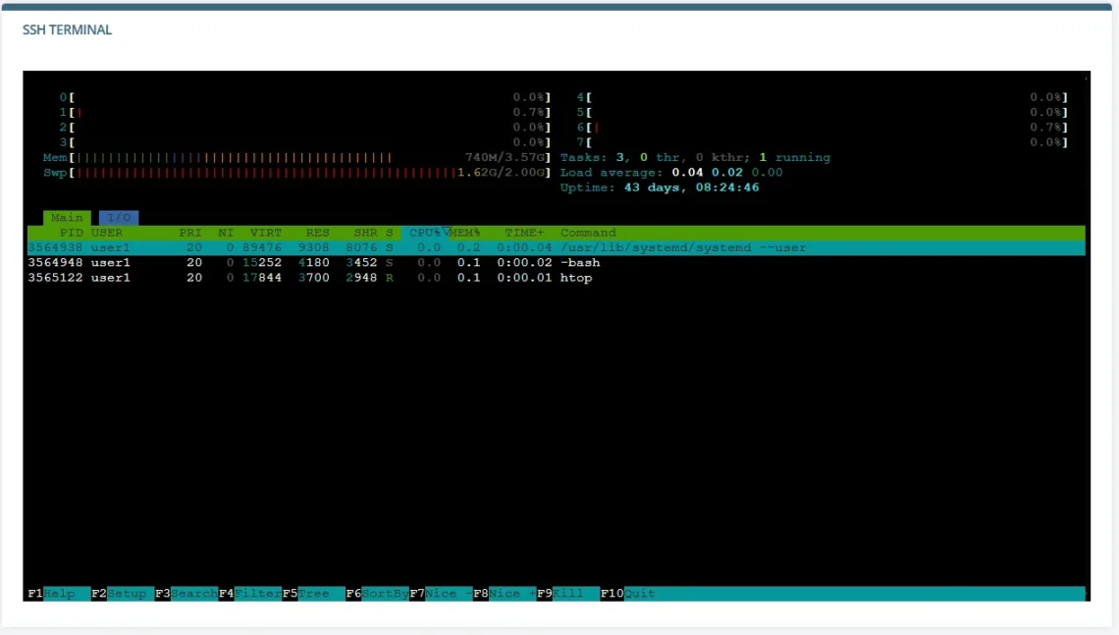Switch to the Main tab
Viewport: 1119px width, 635px height.
[x=66, y=217]
